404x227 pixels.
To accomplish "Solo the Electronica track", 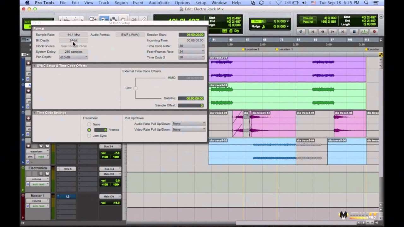I will 41,174.
